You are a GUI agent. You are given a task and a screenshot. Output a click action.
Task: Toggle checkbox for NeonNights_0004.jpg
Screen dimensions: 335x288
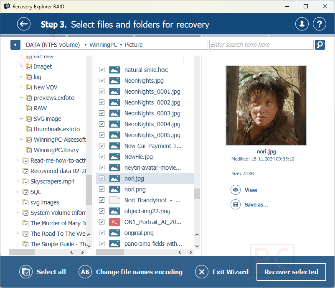coord(102,124)
